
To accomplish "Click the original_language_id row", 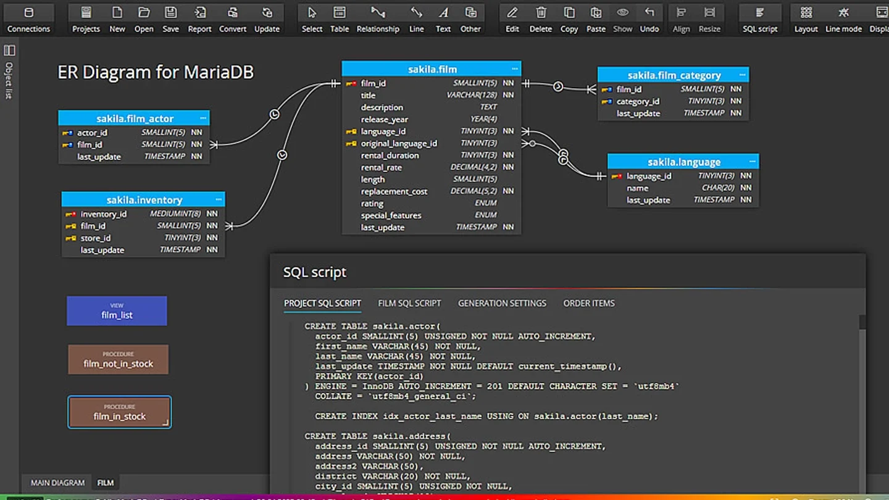I will (x=431, y=143).
